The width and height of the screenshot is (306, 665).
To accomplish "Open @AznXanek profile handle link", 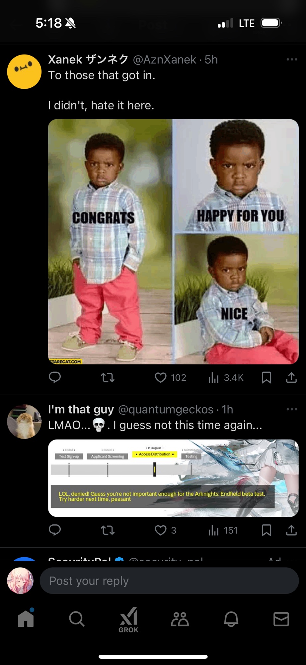I will [x=165, y=60].
